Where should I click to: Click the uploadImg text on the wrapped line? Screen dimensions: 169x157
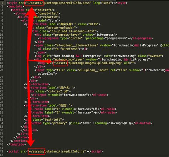46,74
